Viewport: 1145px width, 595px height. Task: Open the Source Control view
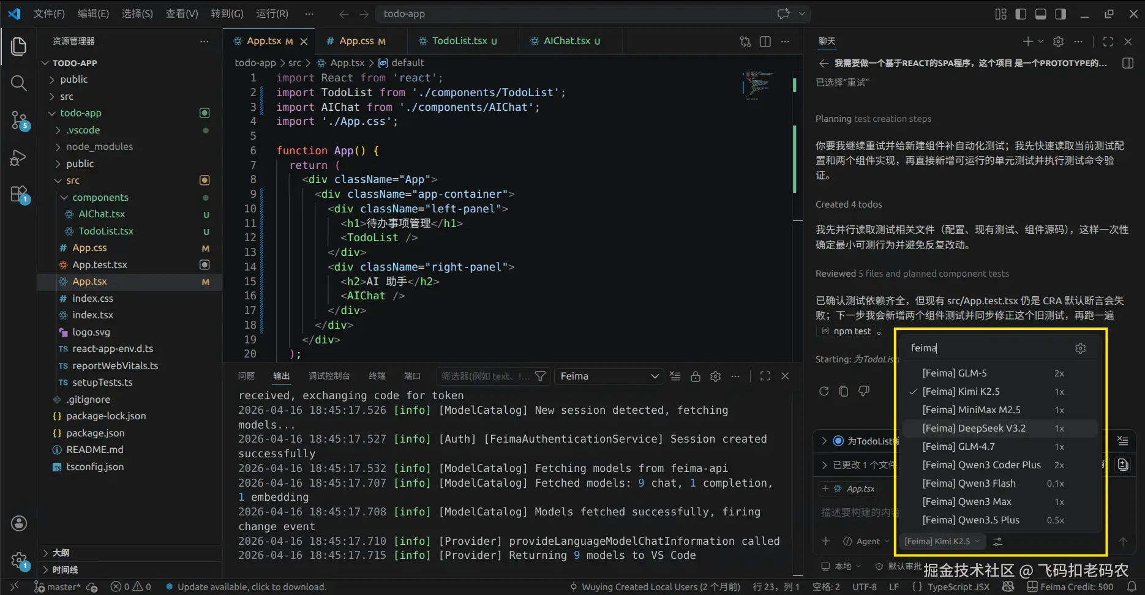tap(19, 120)
